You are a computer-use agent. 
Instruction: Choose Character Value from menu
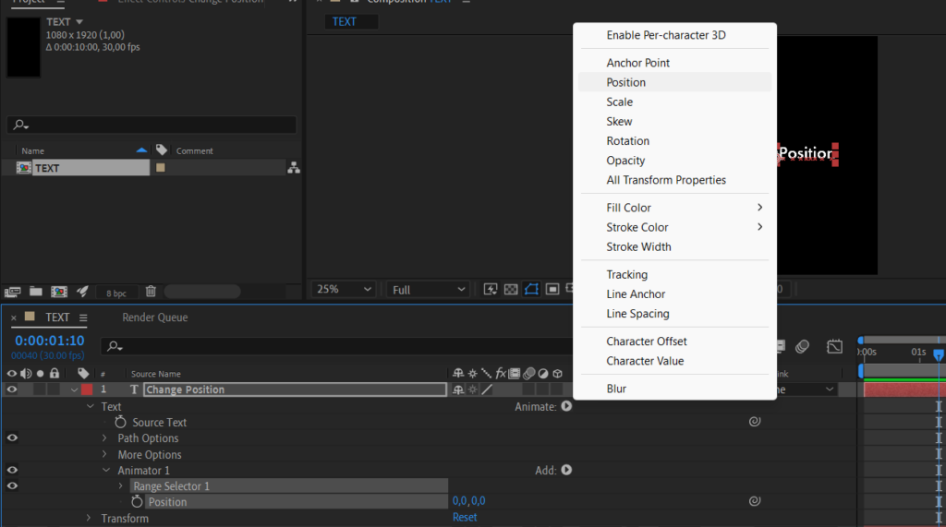[x=645, y=361]
